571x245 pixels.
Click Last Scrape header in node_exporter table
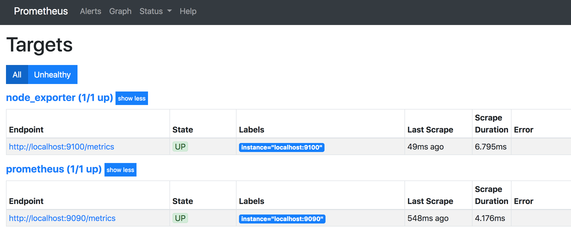pyautogui.click(x=430, y=130)
